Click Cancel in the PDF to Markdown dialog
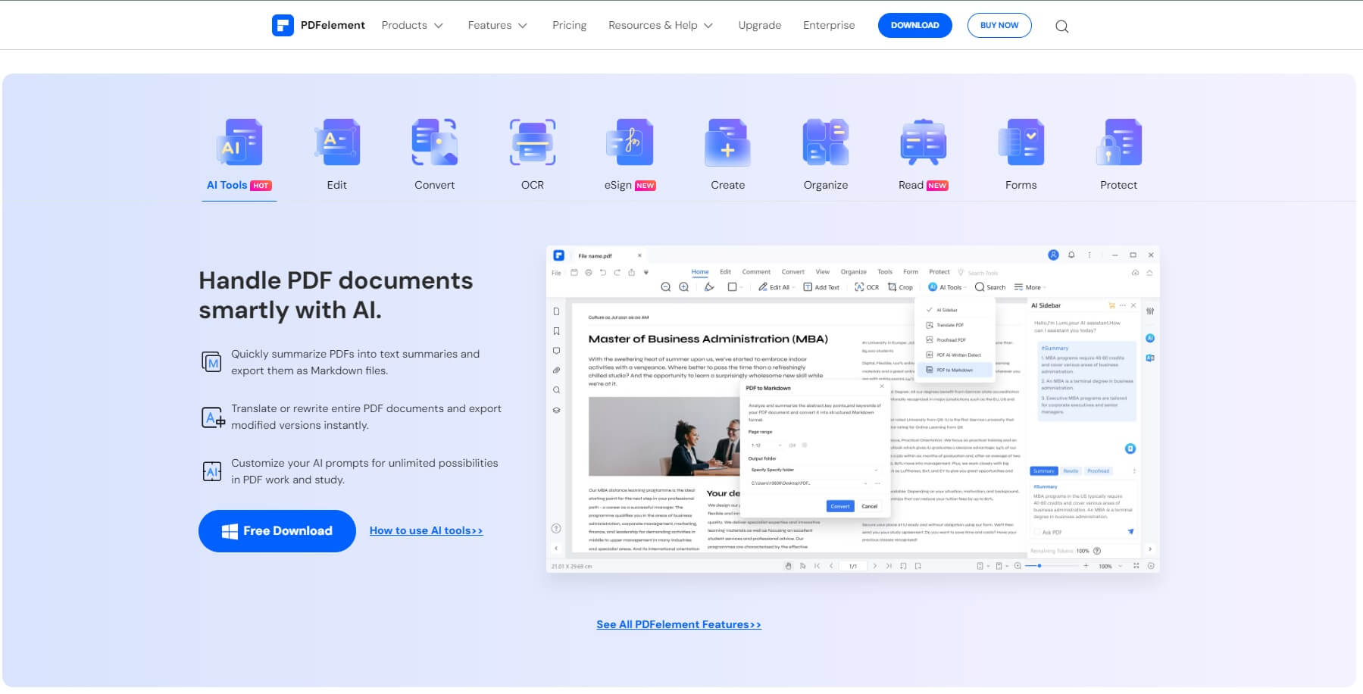The height and width of the screenshot is (694, 1363). pos(869,506)
